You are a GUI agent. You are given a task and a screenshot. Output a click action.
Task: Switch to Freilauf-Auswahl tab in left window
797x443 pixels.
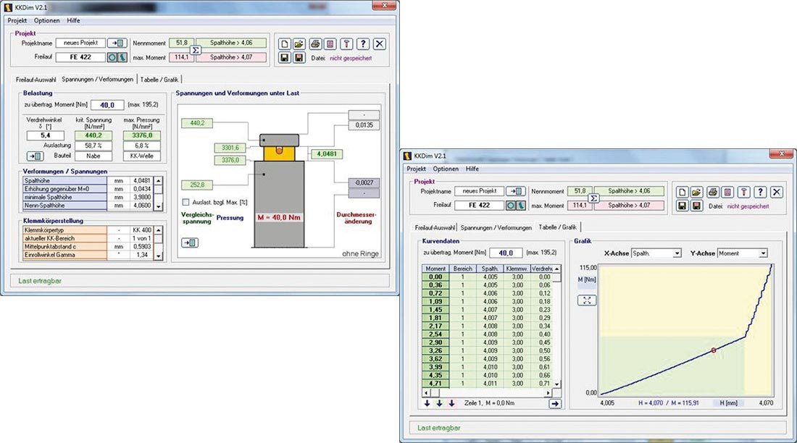point(36,79)
